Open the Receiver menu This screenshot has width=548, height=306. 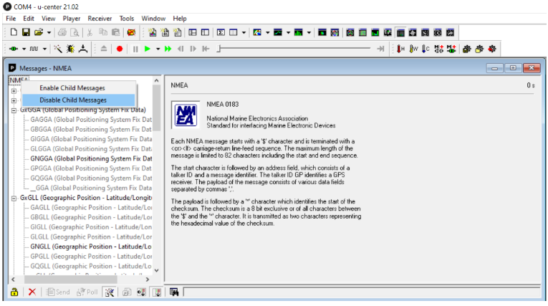tap(100, 19)
